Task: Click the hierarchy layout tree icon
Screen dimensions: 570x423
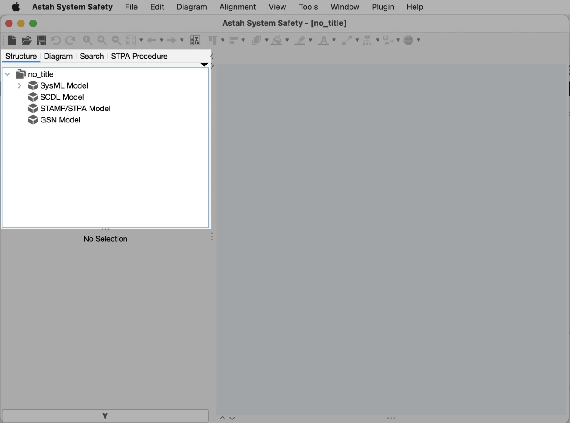Action: coord(367,41)
